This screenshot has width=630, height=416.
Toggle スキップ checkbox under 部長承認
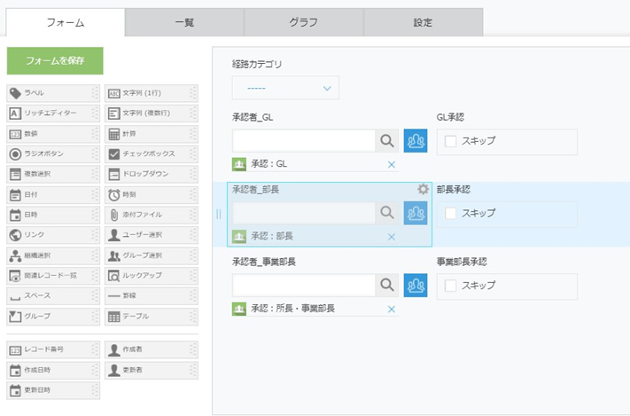(x=450, y=213)
